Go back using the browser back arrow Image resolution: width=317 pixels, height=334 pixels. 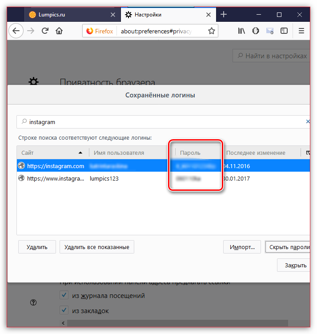pyautogui.click(x=16, y=31)
